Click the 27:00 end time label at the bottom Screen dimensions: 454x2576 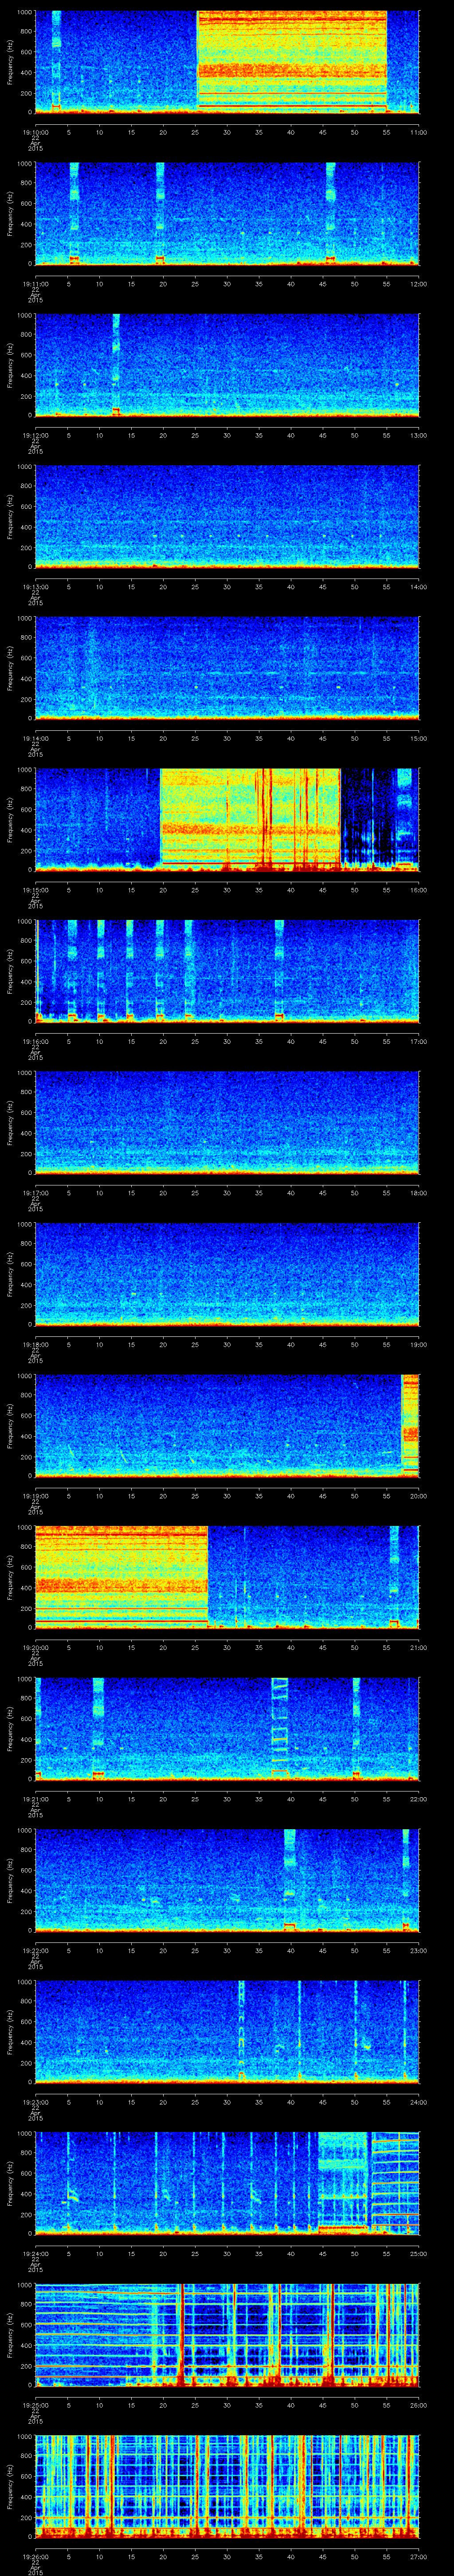pyautogui.click(x=418, y=2556)
